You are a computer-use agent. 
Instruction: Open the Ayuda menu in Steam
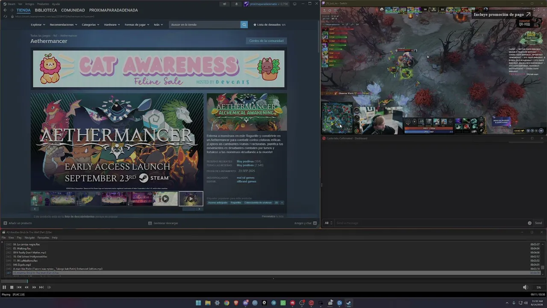pyautogui.click(x=56, y=4)
